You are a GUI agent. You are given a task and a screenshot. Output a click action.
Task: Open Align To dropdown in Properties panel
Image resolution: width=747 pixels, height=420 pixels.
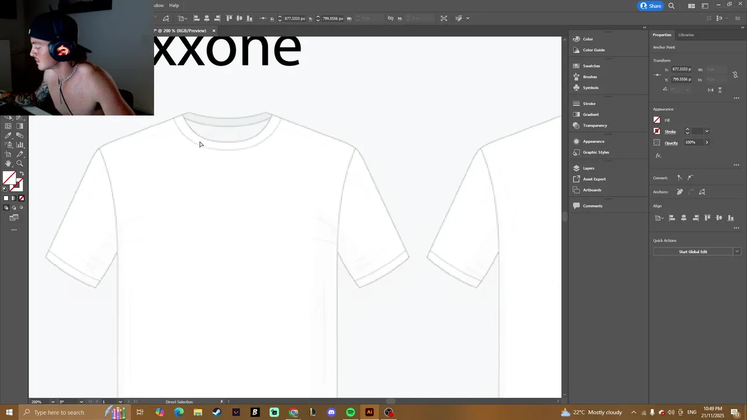coord(659,218)
